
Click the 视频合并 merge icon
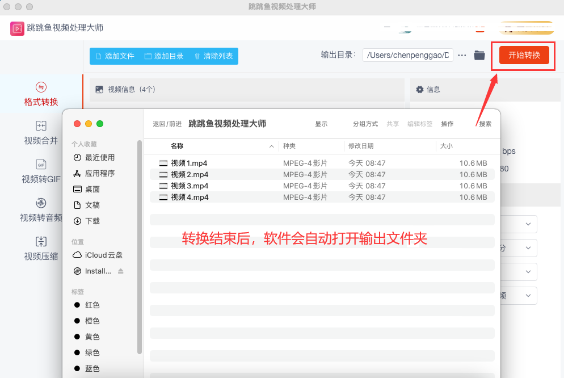tap(41, 125)
